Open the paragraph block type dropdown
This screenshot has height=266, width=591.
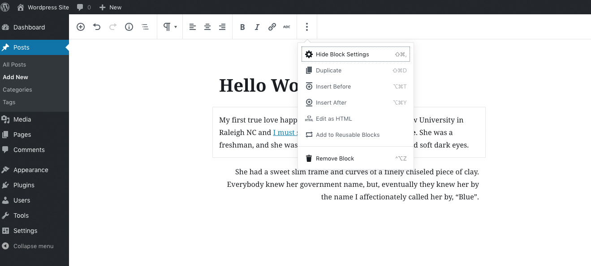(x=170, y=27)
